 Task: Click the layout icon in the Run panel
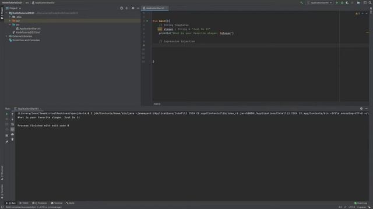[6, 135]
